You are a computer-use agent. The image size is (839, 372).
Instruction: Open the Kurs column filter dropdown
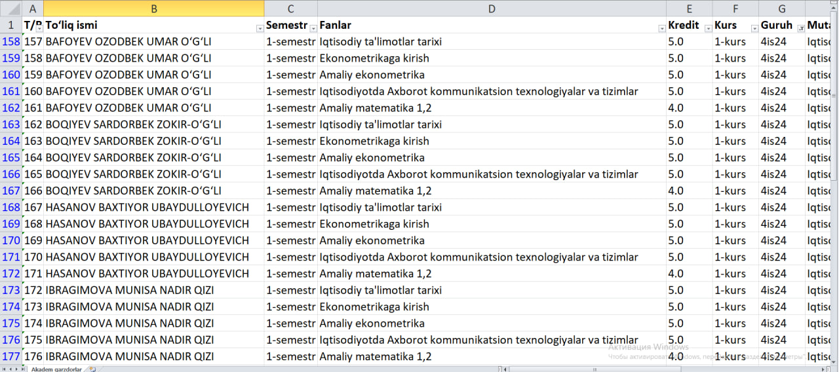pos(754,29)
